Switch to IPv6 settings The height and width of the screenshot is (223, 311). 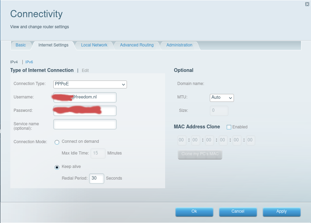(29, 62)
